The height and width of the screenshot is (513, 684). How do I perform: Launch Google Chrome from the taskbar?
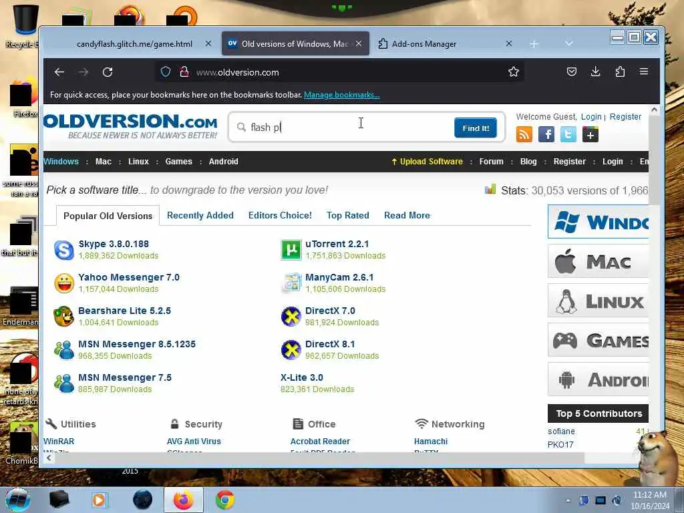coord(225,500)
